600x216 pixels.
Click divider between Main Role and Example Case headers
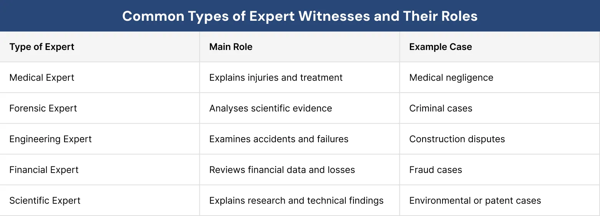coord(399,47)
